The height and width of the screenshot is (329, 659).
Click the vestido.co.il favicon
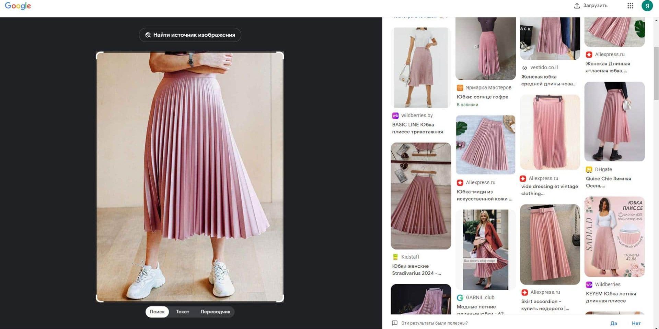click(524, 68)
